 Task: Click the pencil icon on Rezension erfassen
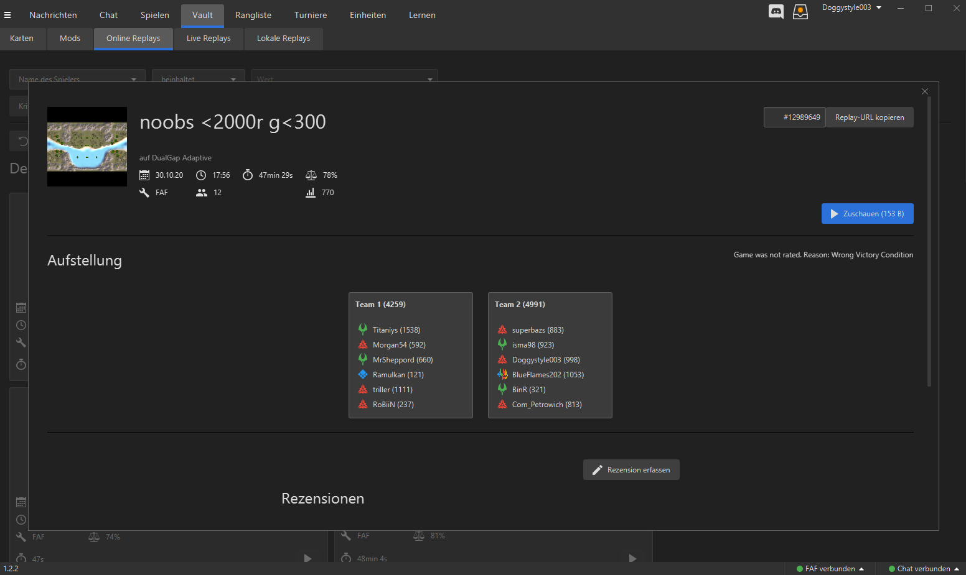click(597, 470)
